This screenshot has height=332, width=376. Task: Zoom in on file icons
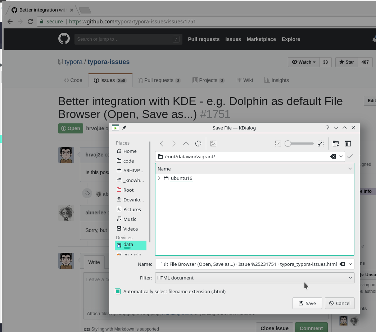click(x=321, y=143)
